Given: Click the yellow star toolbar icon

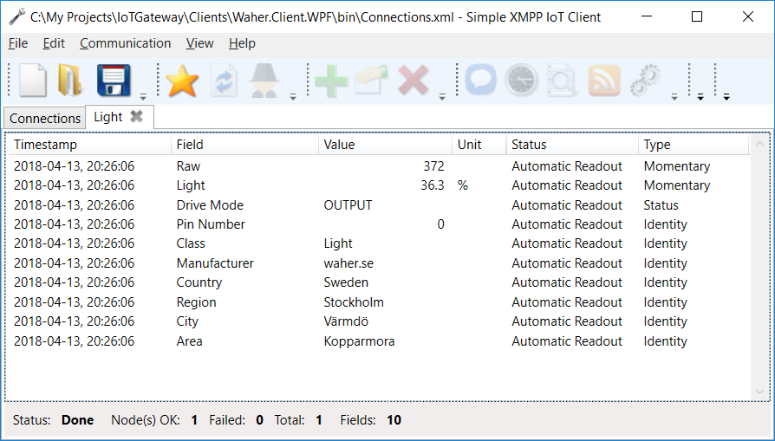Looking at the screenshot, I should pos(182,81).
